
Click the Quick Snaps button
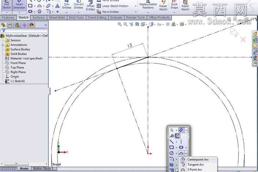coord(174,5)
